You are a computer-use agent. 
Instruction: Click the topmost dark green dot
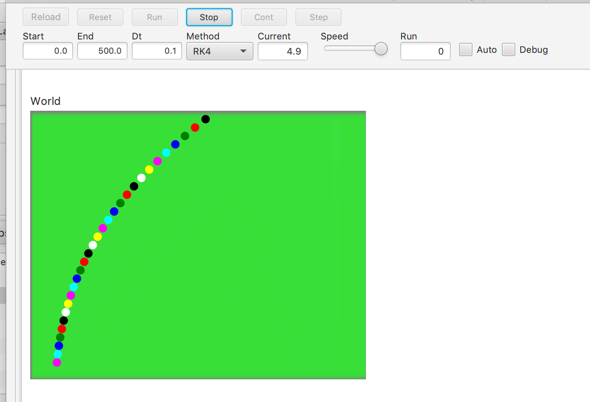(x=185, y=136)
